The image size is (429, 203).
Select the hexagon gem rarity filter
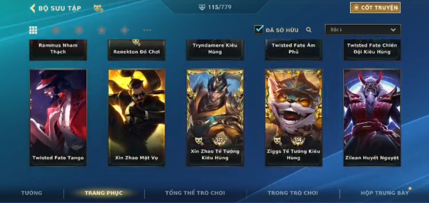pos(79,30)
